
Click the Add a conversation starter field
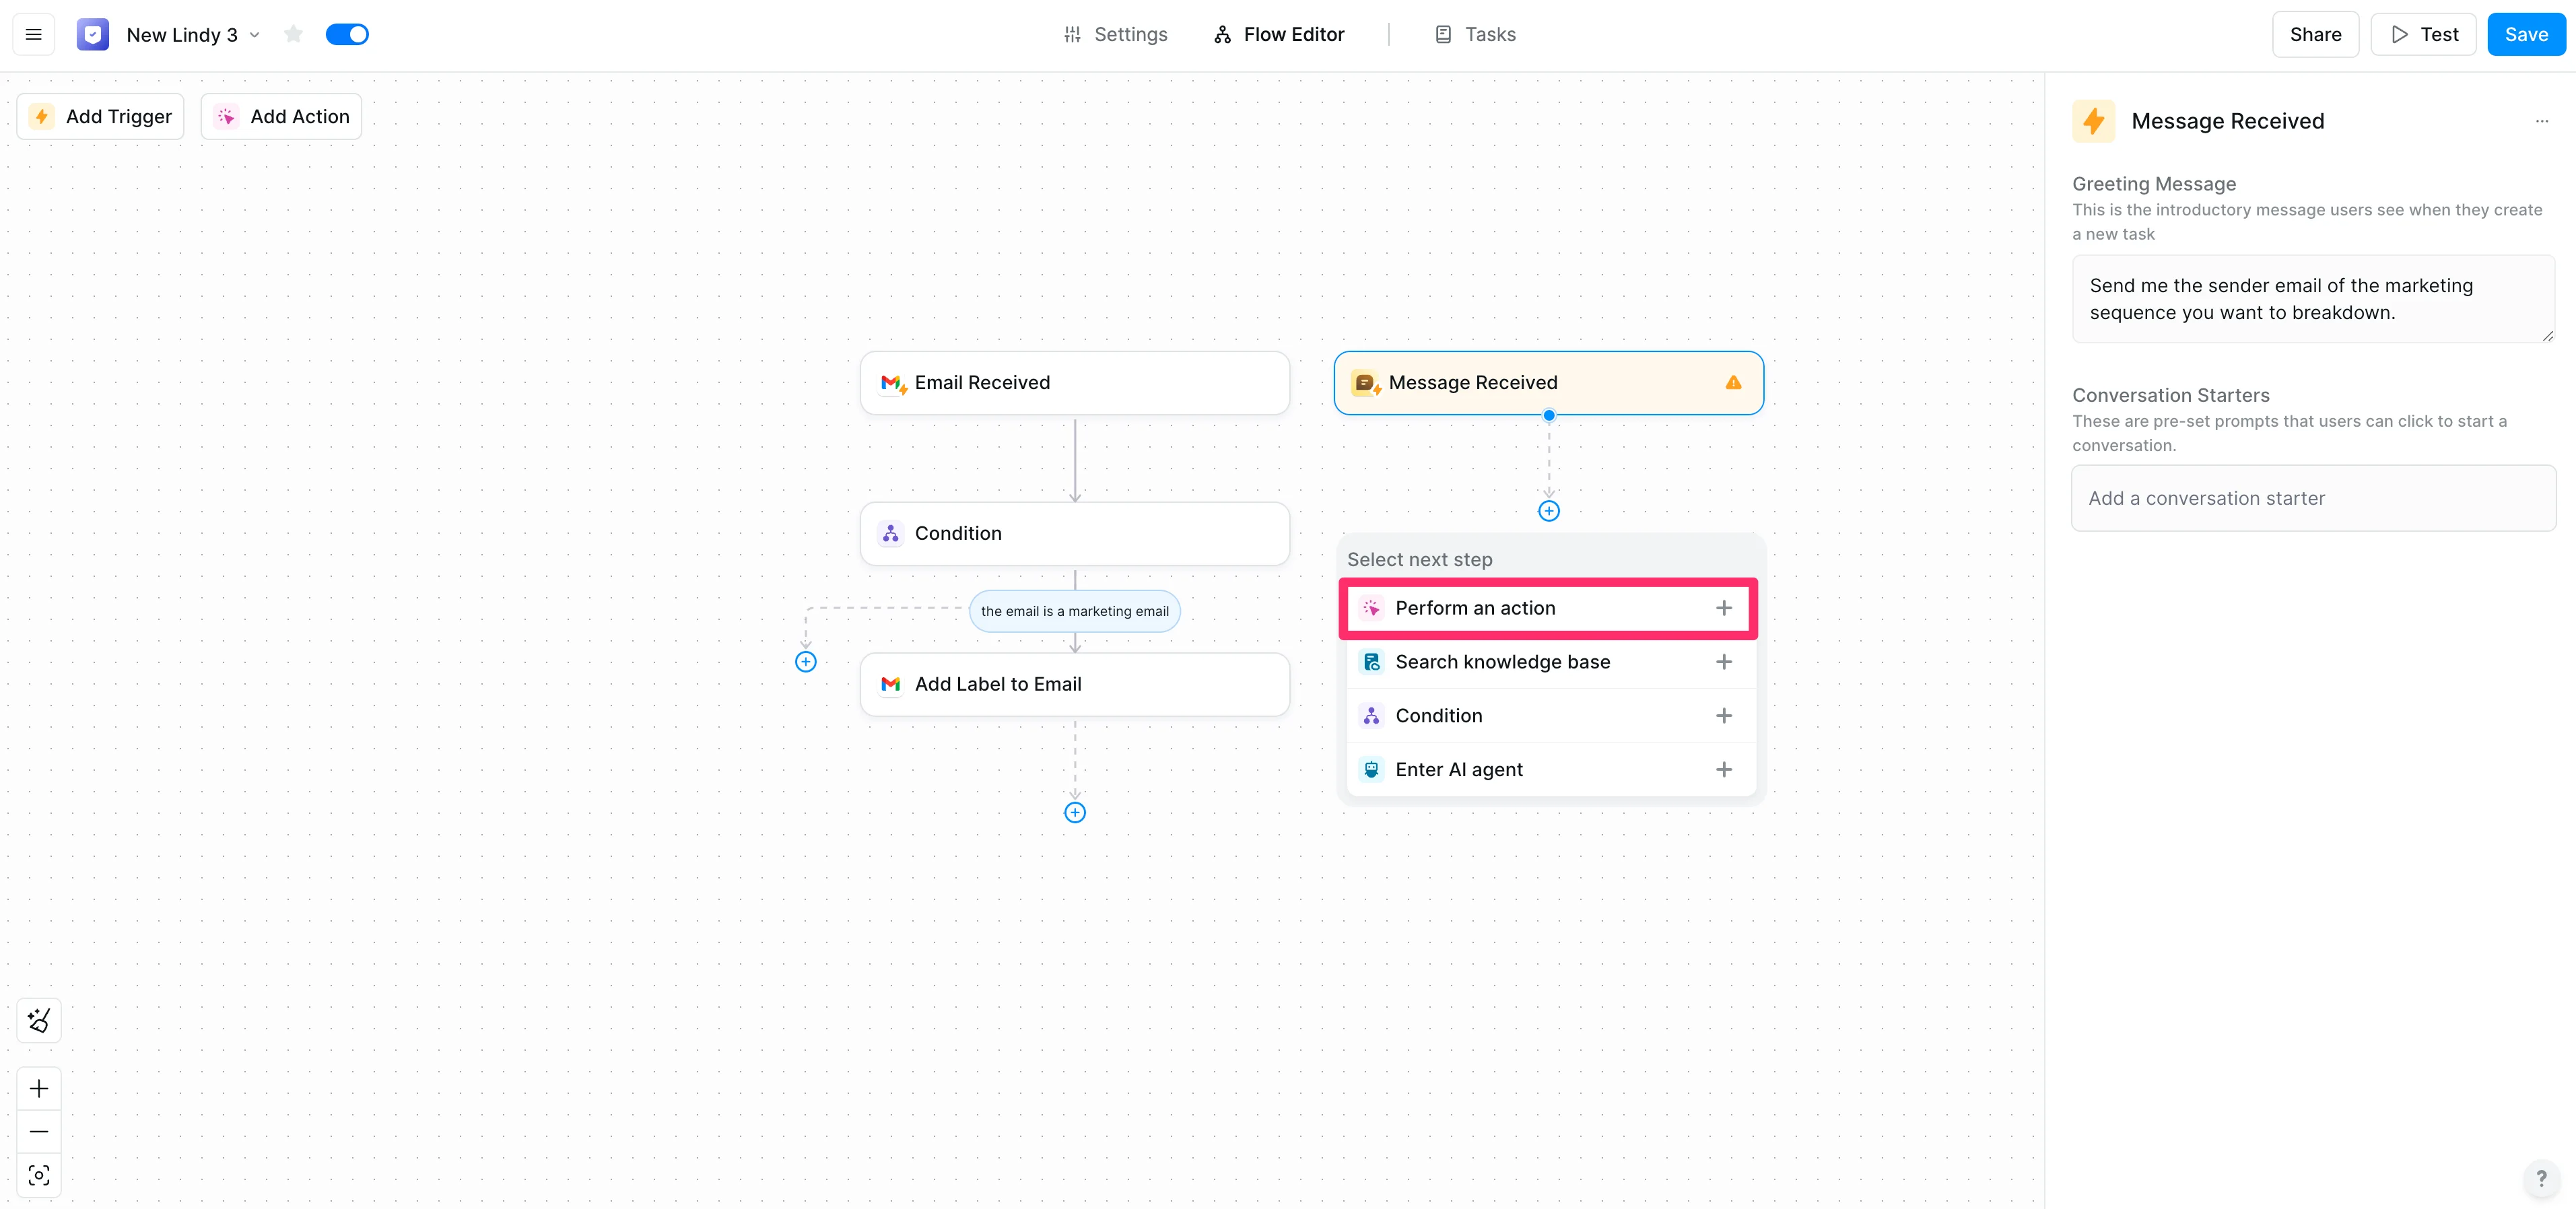click(x=2312, y=498)
